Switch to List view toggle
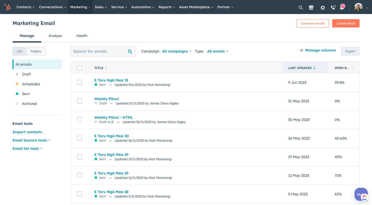The width and height of the screenshot is (372, 205). pos(19,51)
